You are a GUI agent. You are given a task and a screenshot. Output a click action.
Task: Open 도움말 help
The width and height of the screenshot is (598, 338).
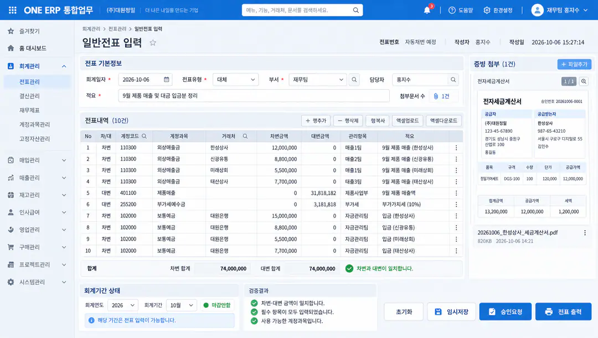(x=460, y=11)
